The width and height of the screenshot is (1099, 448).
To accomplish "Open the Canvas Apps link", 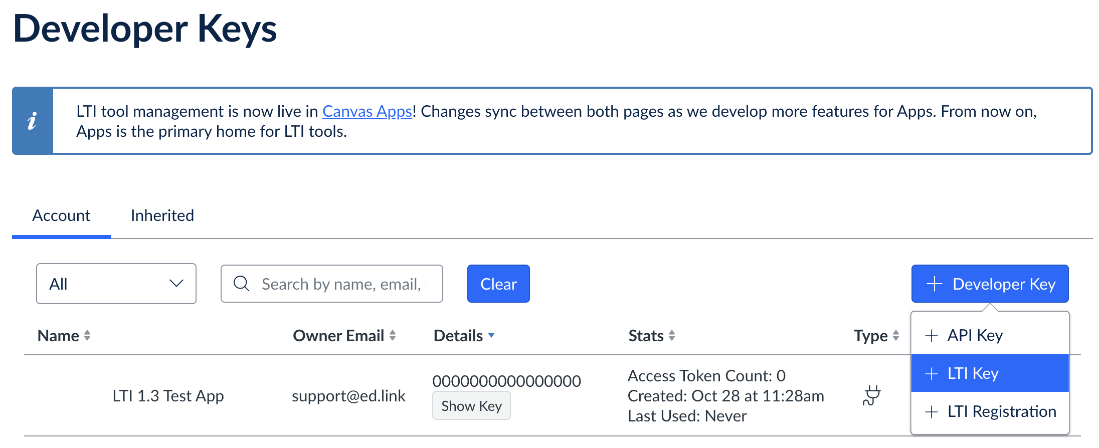I will pos(367,111).
